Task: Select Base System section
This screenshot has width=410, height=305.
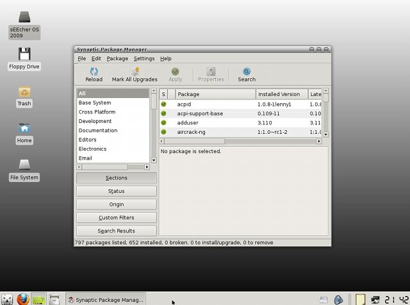Action: (113, 103)
